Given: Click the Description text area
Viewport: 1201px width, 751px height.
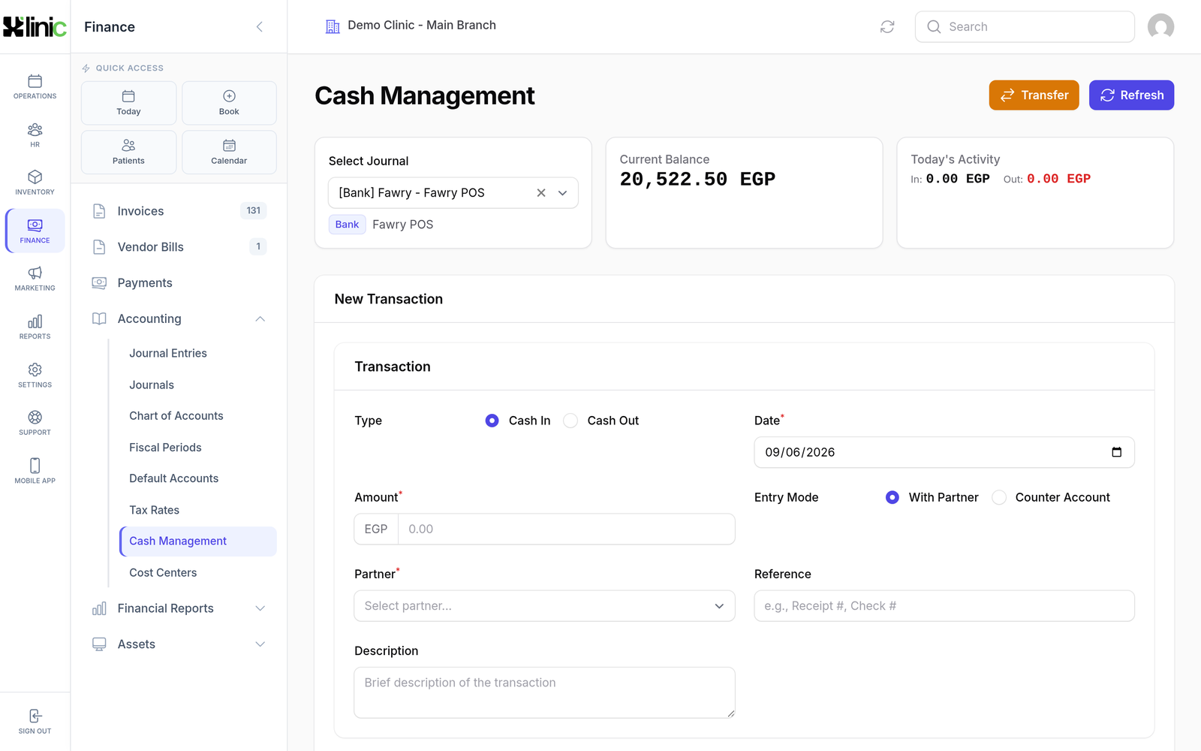Looking at the screenshot, I should click(x=544, y=692).
